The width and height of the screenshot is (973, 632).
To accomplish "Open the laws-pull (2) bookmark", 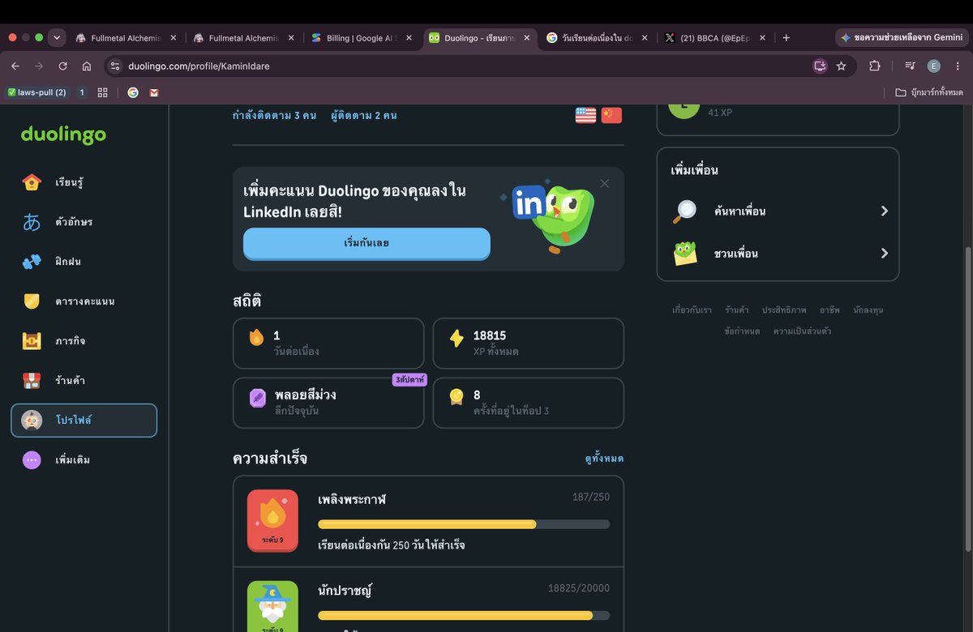I will pos(37,92).
